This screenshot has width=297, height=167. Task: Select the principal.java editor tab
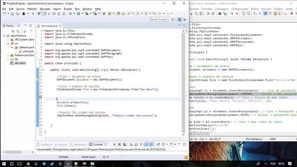49,26
